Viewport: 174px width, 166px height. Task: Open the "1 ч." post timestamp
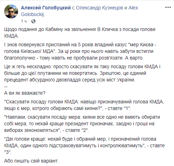pyautogui.click(x=24, y=21)
